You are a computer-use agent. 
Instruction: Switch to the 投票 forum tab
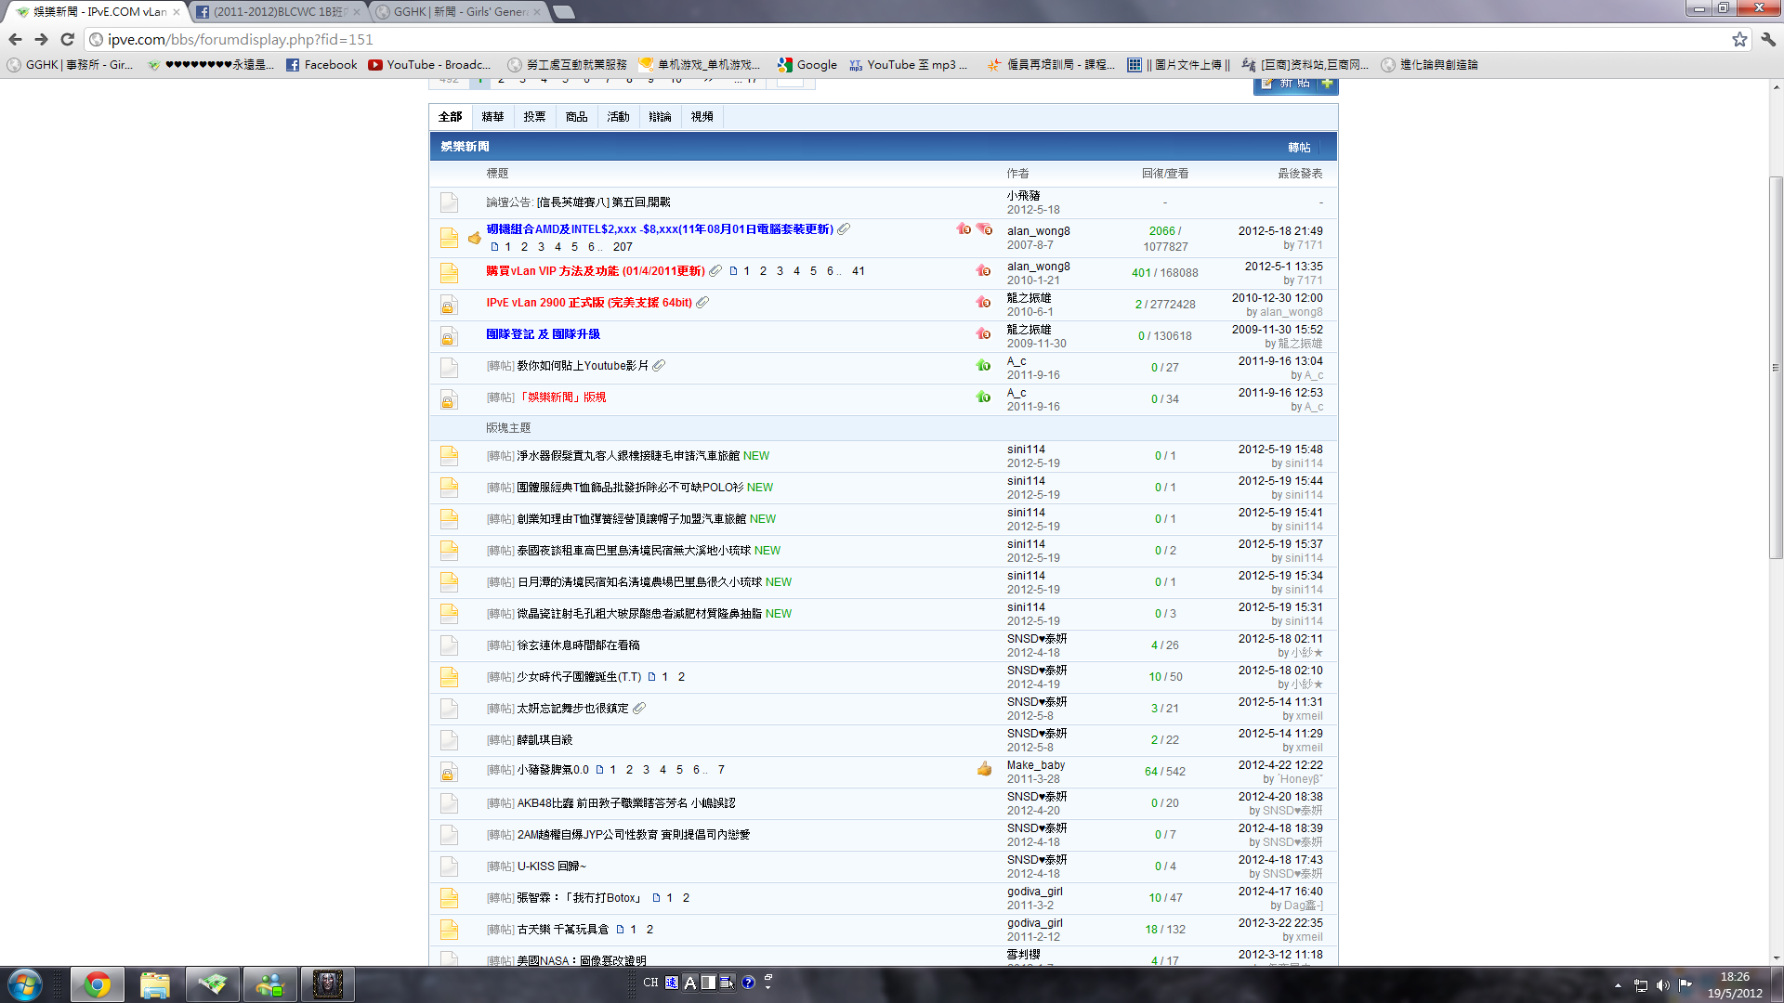(x=534, y=117)
